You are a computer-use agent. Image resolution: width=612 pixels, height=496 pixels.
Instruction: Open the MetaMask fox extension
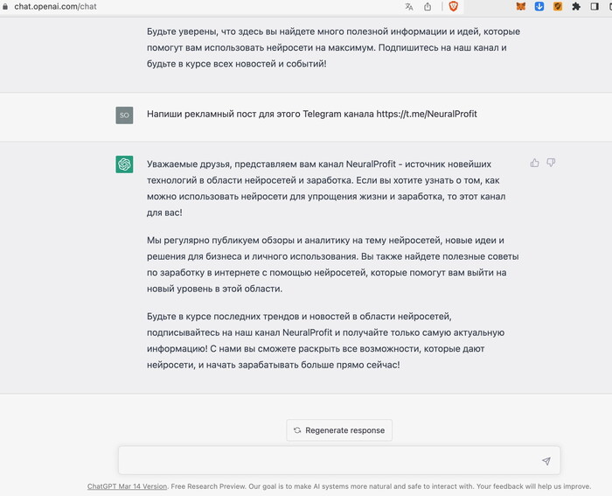pyautogui.click(x=521, y=6)
